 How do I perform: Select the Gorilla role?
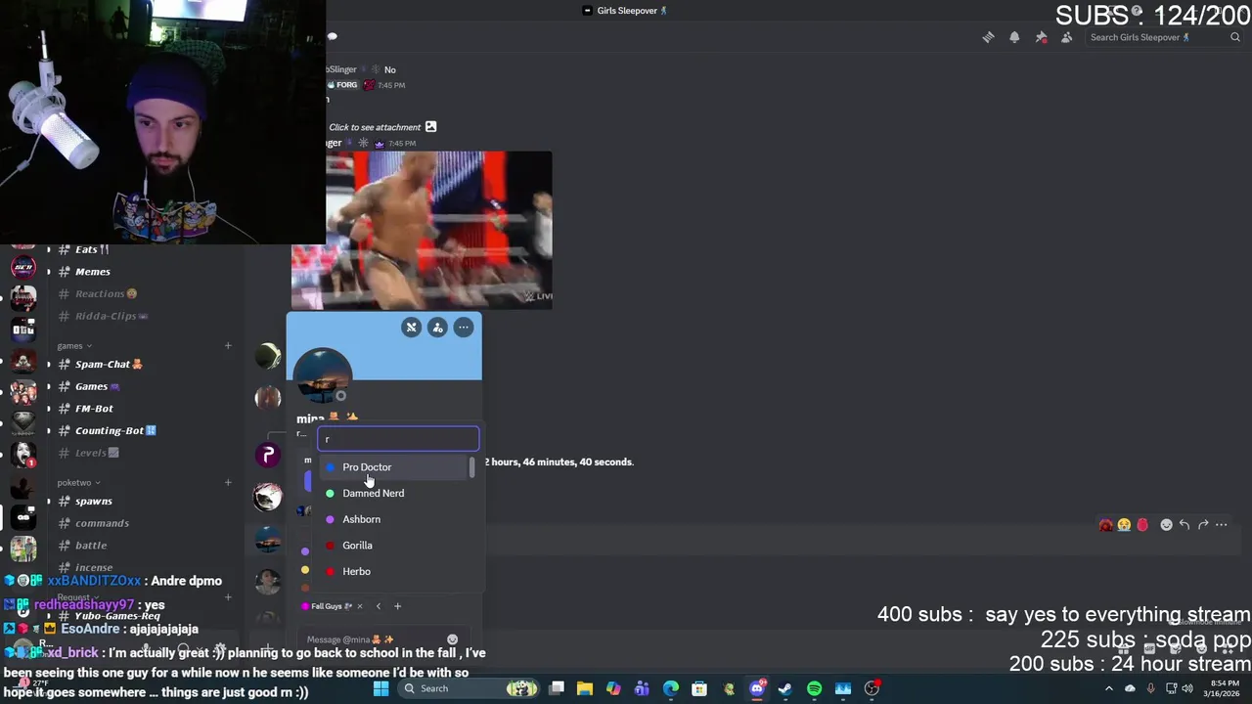point(393,546)
